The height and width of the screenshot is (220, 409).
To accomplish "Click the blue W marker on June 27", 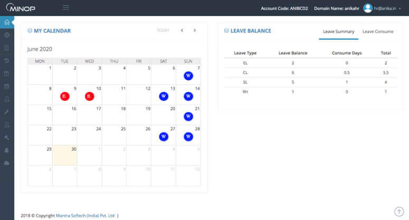I will tap(164, 137).
